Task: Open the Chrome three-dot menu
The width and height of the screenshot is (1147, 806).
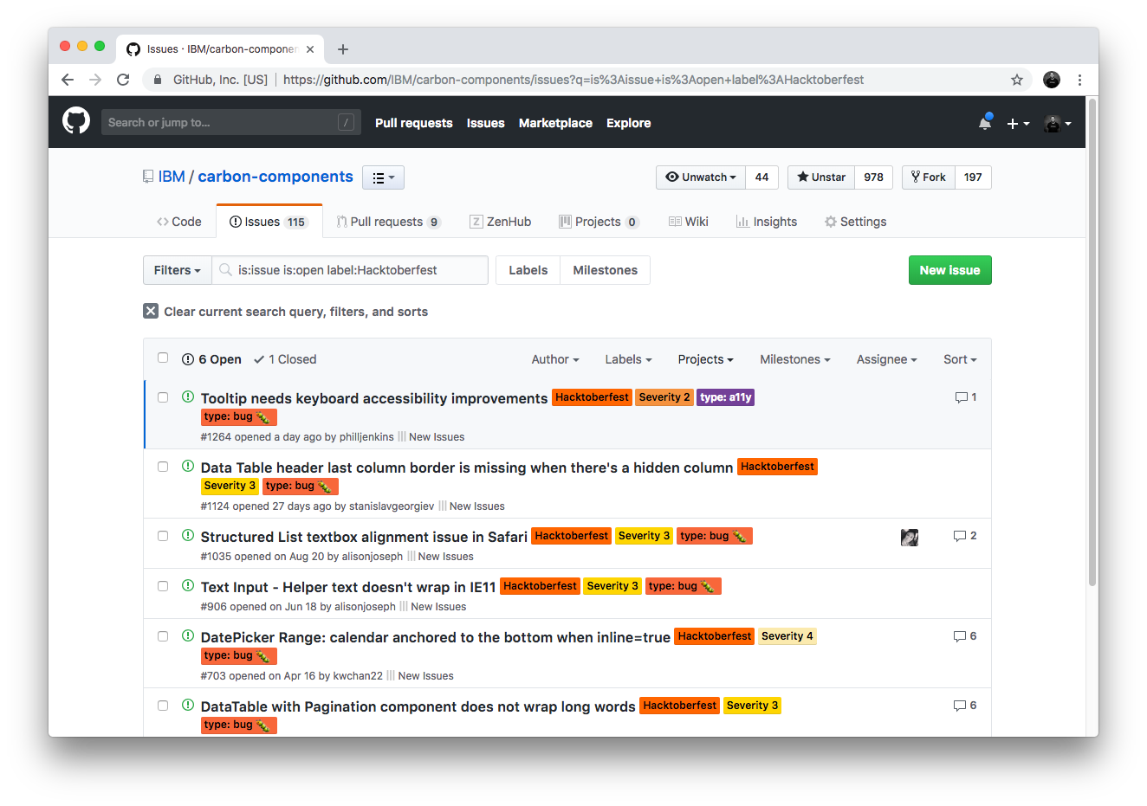Action: coord(1079,80)
